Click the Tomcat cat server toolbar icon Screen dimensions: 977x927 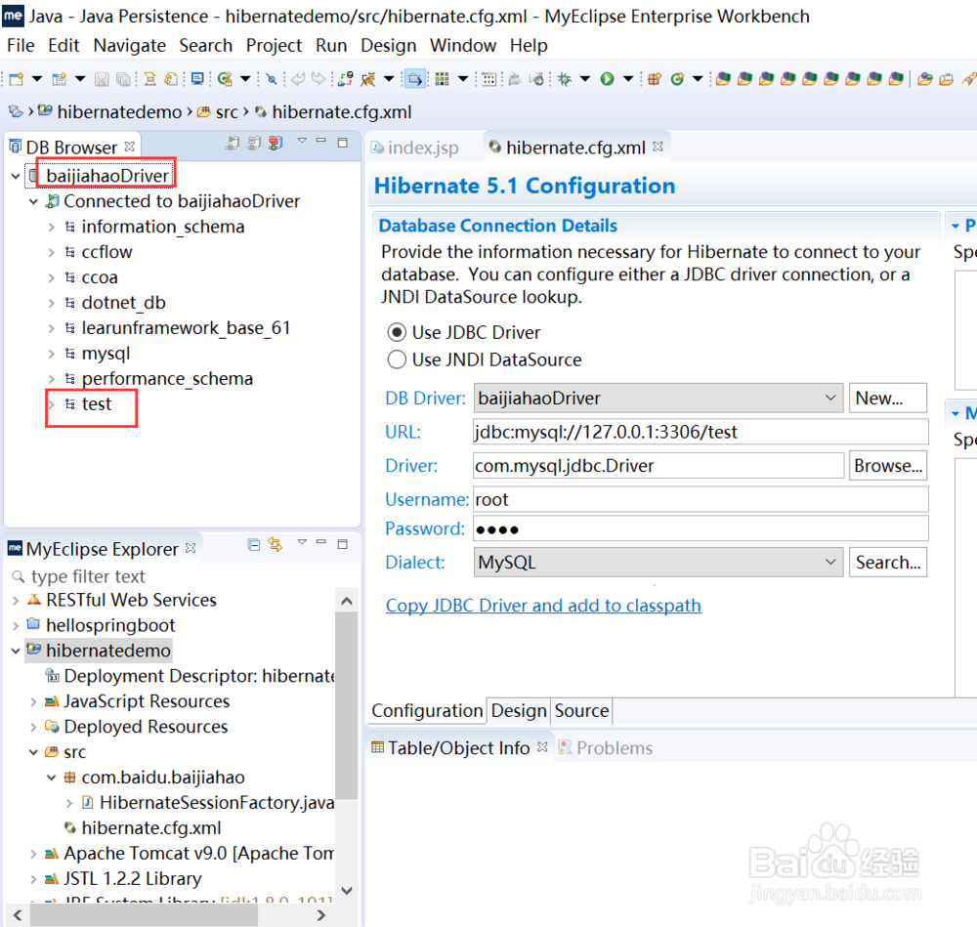coord(368,78)
